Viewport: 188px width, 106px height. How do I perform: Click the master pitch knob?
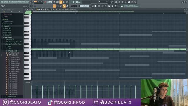click(x=31, y=6)
